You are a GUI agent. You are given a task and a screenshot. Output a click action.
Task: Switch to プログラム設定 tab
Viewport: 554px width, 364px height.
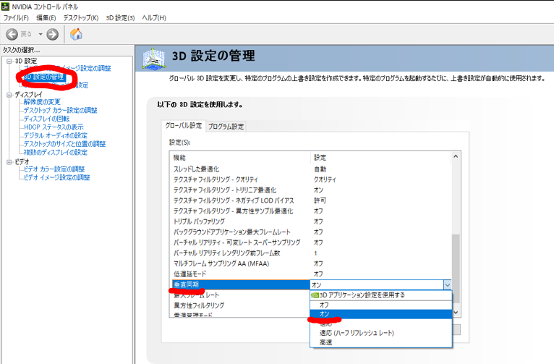click(x=226, y=126)
